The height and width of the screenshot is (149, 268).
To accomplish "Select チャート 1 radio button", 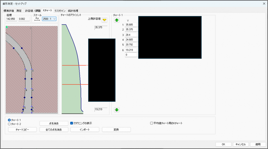I will (x=9, y=120).
